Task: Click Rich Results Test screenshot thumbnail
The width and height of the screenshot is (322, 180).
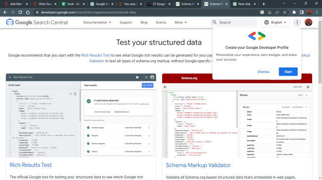Action: 81,116
